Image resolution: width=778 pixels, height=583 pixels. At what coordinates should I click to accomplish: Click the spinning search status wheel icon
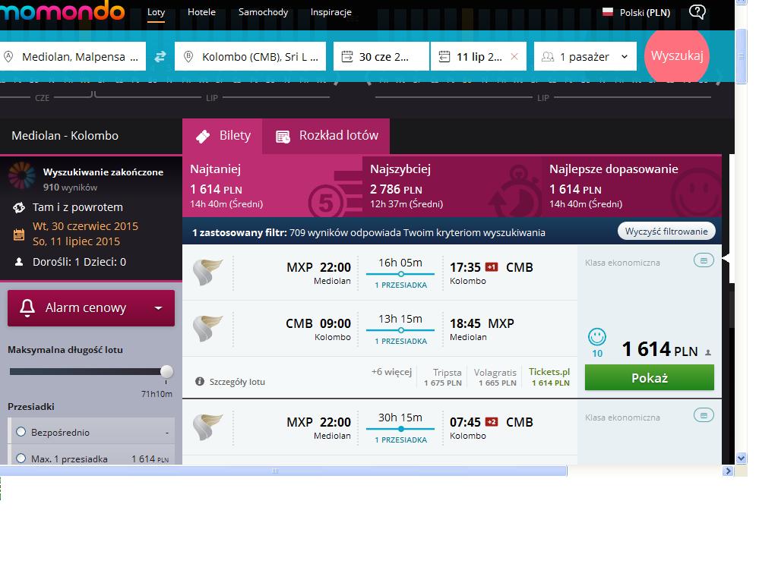[x=22, y=175]
